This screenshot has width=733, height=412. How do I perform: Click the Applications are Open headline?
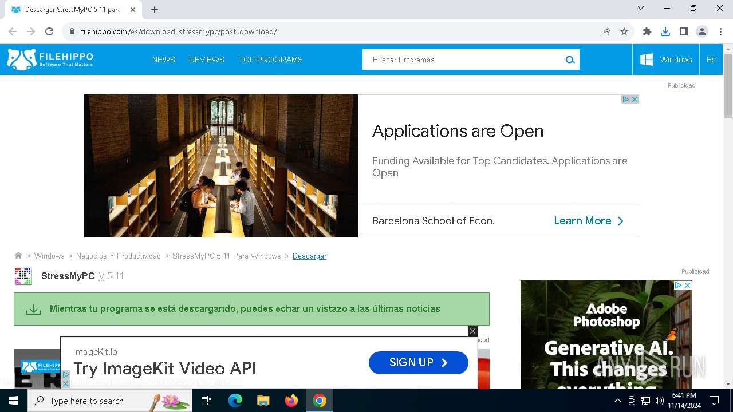click(458, 131)
